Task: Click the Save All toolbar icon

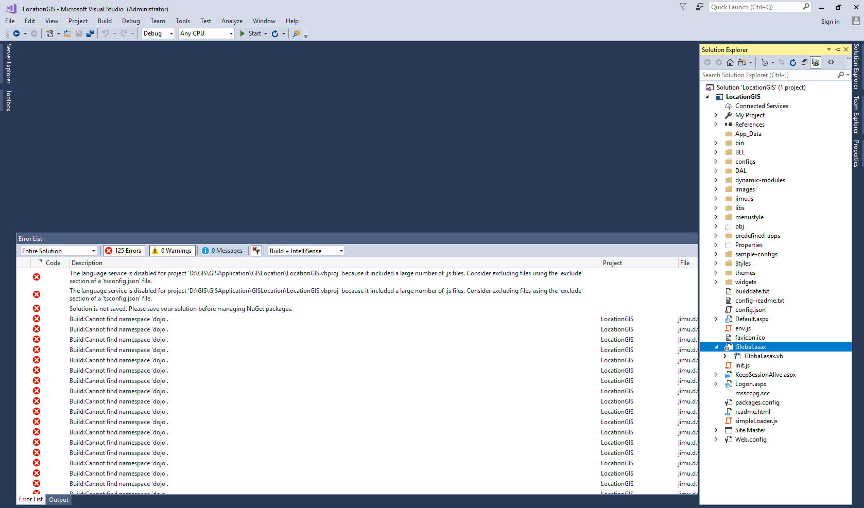Action: point(90,33)
